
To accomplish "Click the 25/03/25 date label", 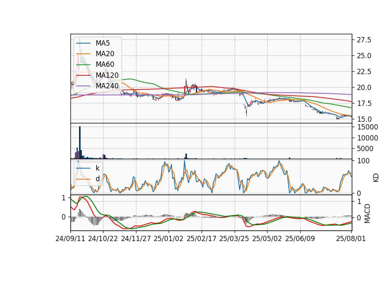I will 234,239.
